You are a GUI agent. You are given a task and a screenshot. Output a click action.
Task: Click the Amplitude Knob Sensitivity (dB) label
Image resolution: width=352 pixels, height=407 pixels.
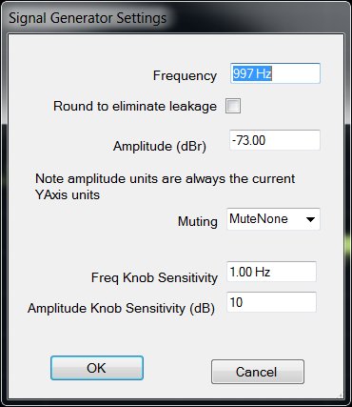(121, 308)
